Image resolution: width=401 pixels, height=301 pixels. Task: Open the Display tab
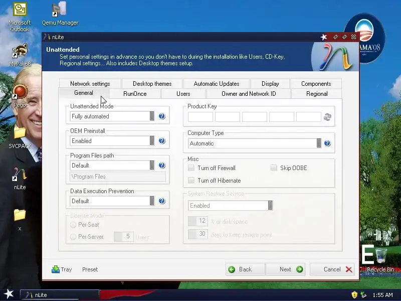pos(270,83)
